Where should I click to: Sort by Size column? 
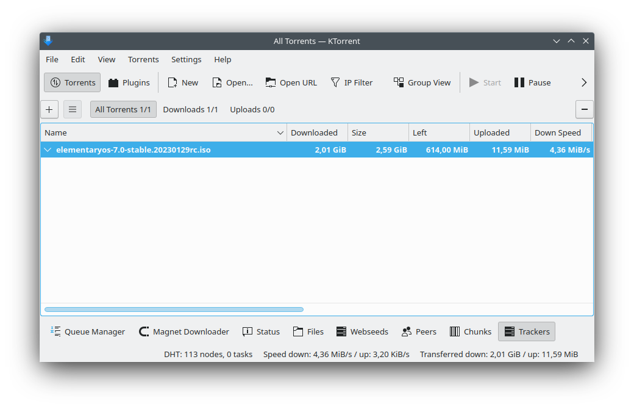(378, 133)
